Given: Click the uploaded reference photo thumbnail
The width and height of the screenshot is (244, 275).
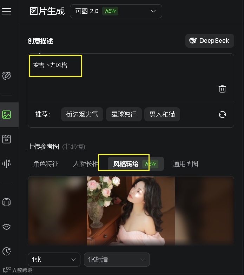Looking at the screenshot, I should pyautogui.click(x=131, y=211).
